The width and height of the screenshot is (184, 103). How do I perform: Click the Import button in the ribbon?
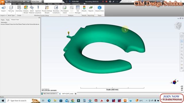point(3,9)
